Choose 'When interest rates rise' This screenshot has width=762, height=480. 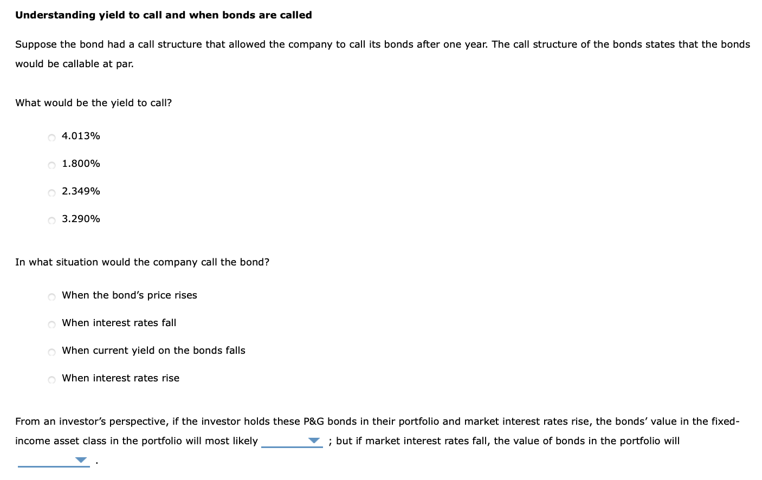(51, 379)
